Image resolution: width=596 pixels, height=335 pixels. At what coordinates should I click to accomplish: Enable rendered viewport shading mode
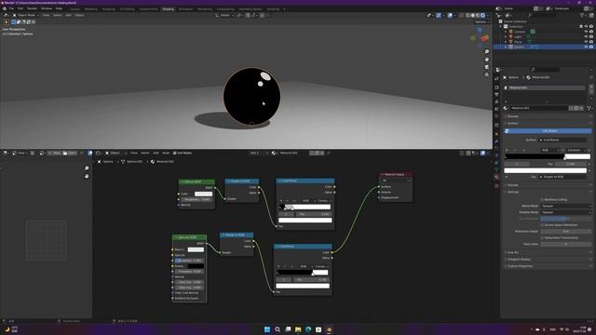482,15
